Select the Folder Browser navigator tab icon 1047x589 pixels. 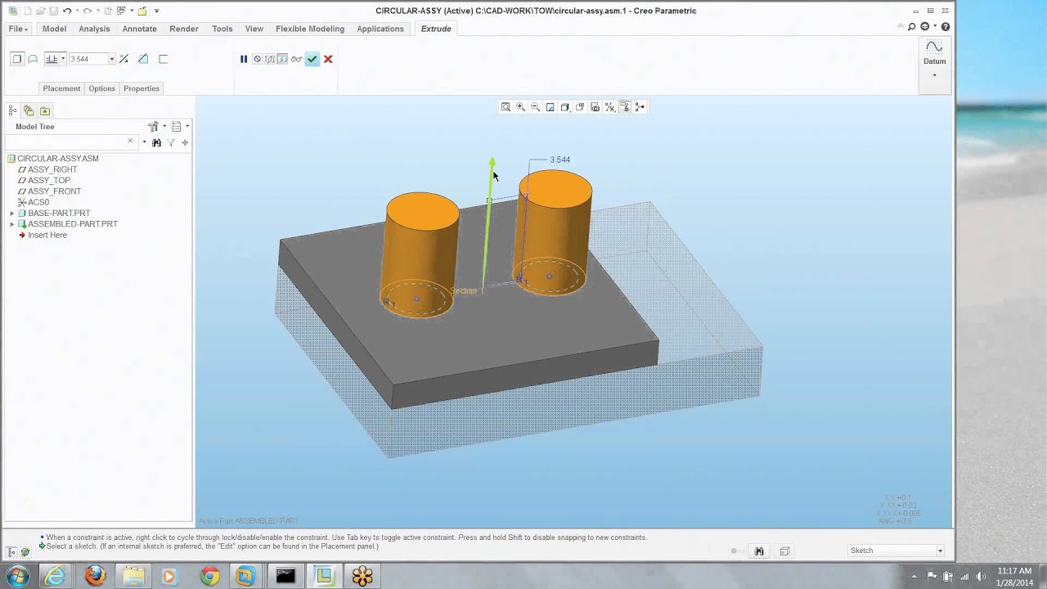tap(29, 110)
